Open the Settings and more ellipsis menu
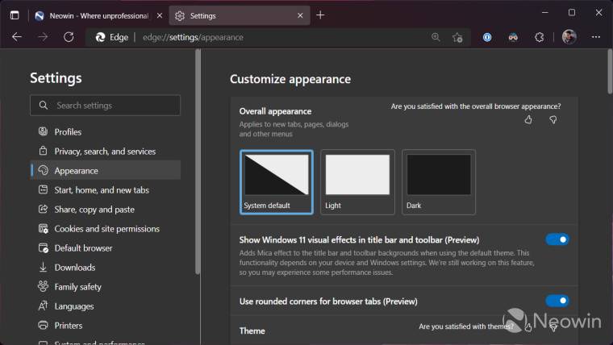Screen dimensions: 613x345 coord(595,37)
